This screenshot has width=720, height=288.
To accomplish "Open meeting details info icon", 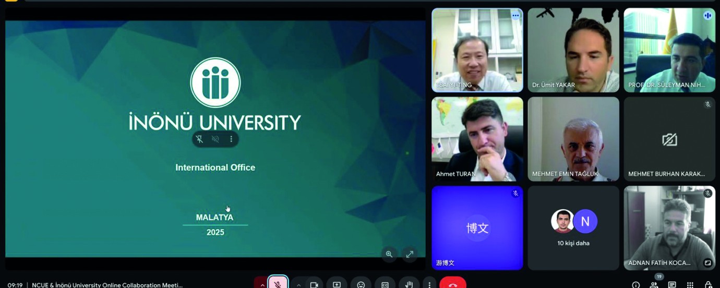I will tap(635, 285).
